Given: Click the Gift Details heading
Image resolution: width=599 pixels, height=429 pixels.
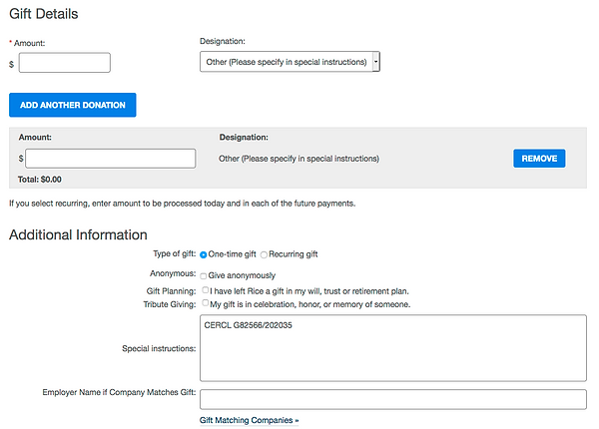Looking at the screenshot, I should point(44,14).
